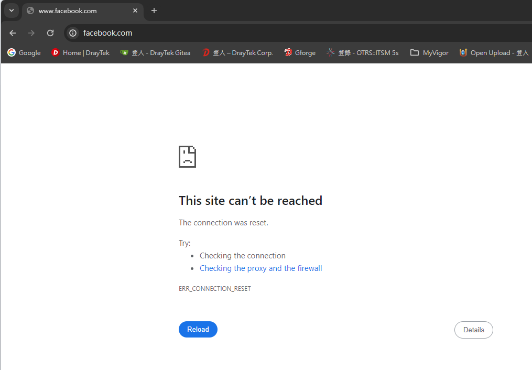This screenshot has width=532, height=370.
Task: Click the forward navigation arrow
Action: click(x=31, y=33)
